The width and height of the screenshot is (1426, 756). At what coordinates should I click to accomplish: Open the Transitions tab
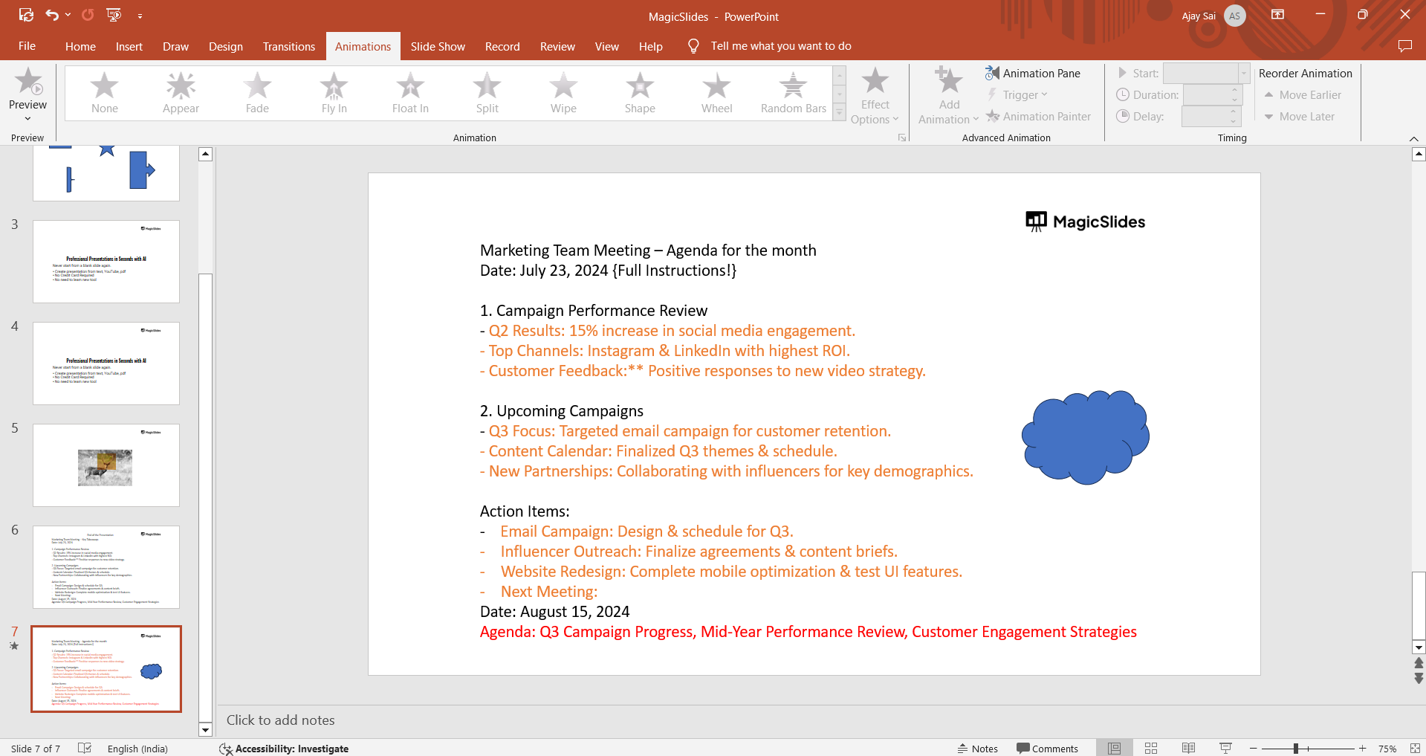(288, 46)
